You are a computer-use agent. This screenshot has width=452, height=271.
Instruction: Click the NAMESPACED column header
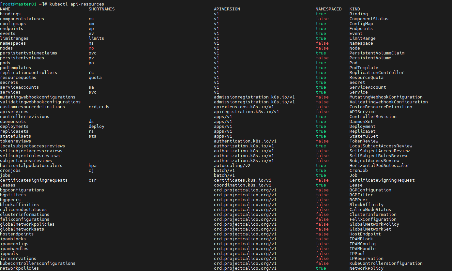pyautogui.click(x=328, y=9)
